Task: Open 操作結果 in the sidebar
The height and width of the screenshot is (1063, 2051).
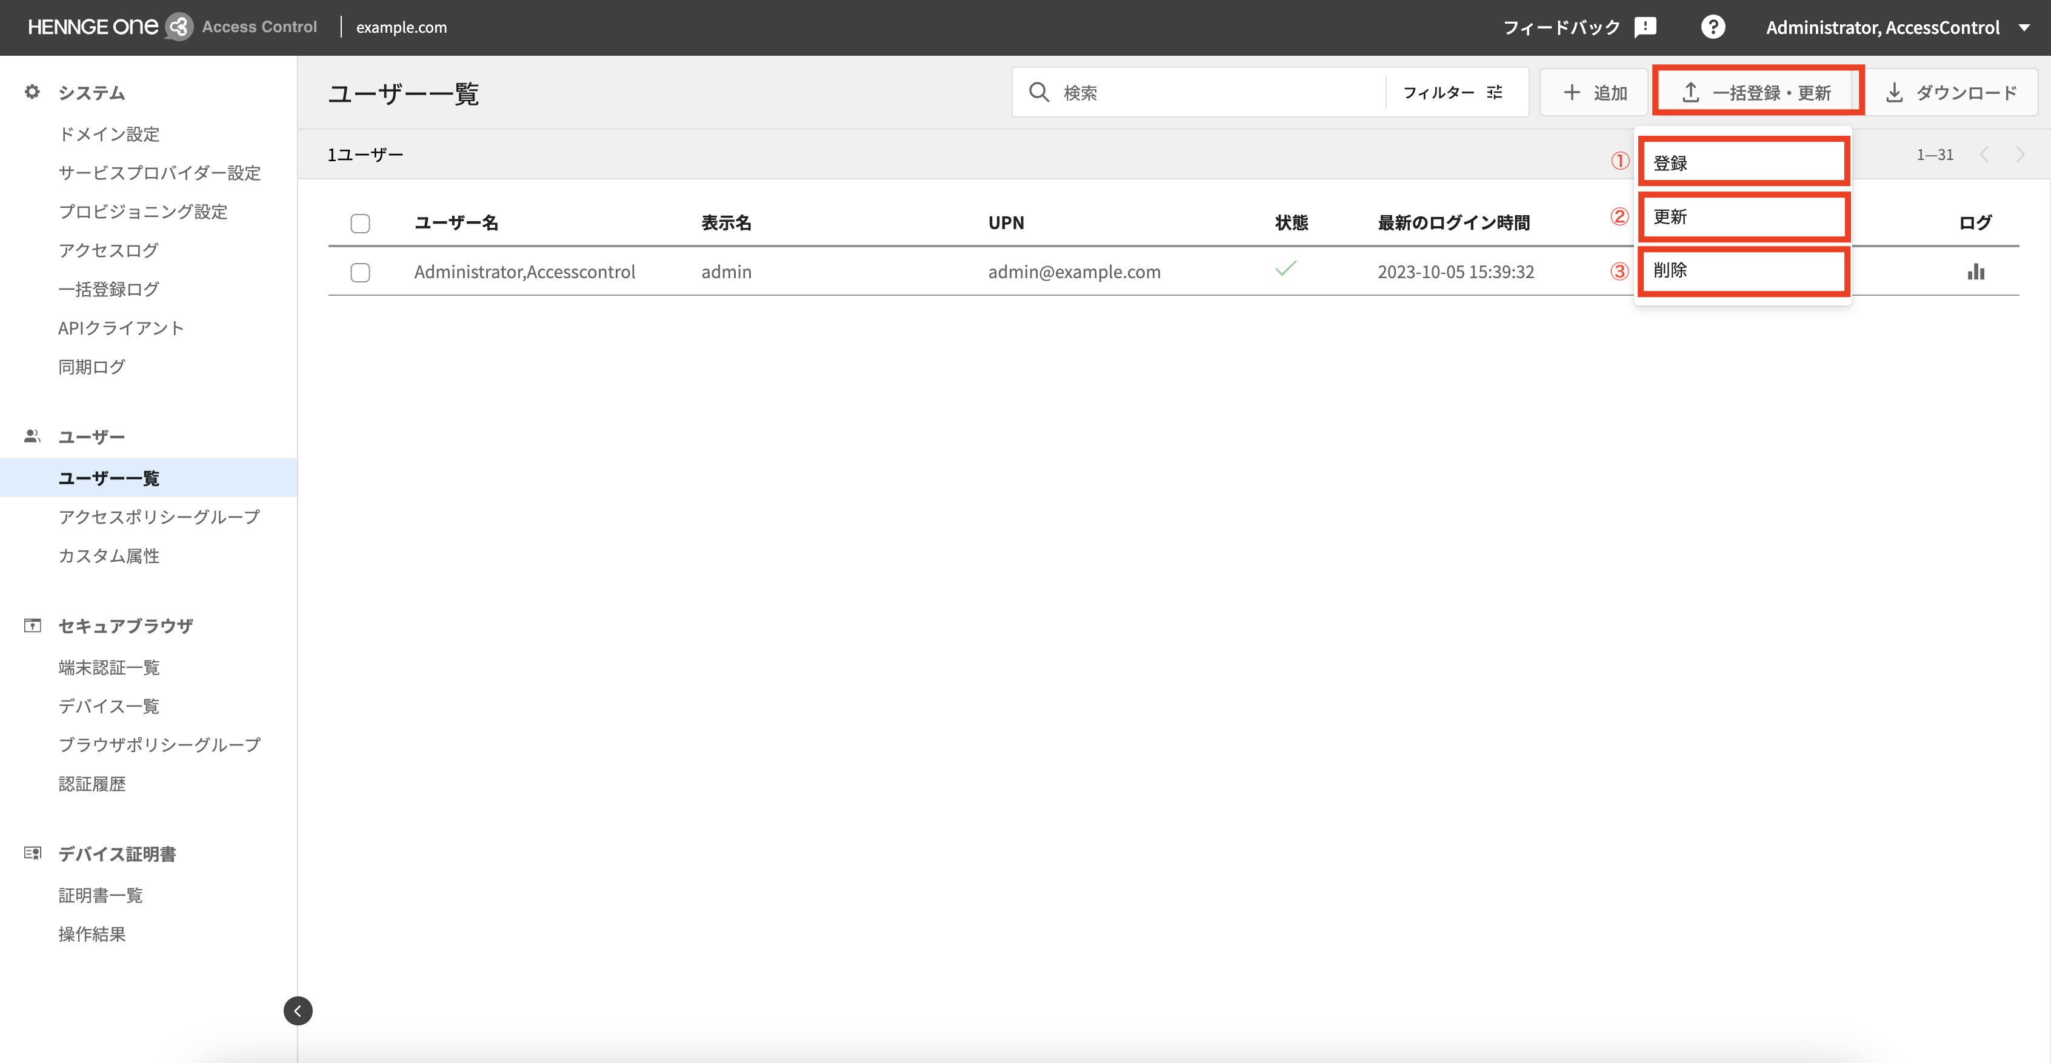Action: (92, 933)
